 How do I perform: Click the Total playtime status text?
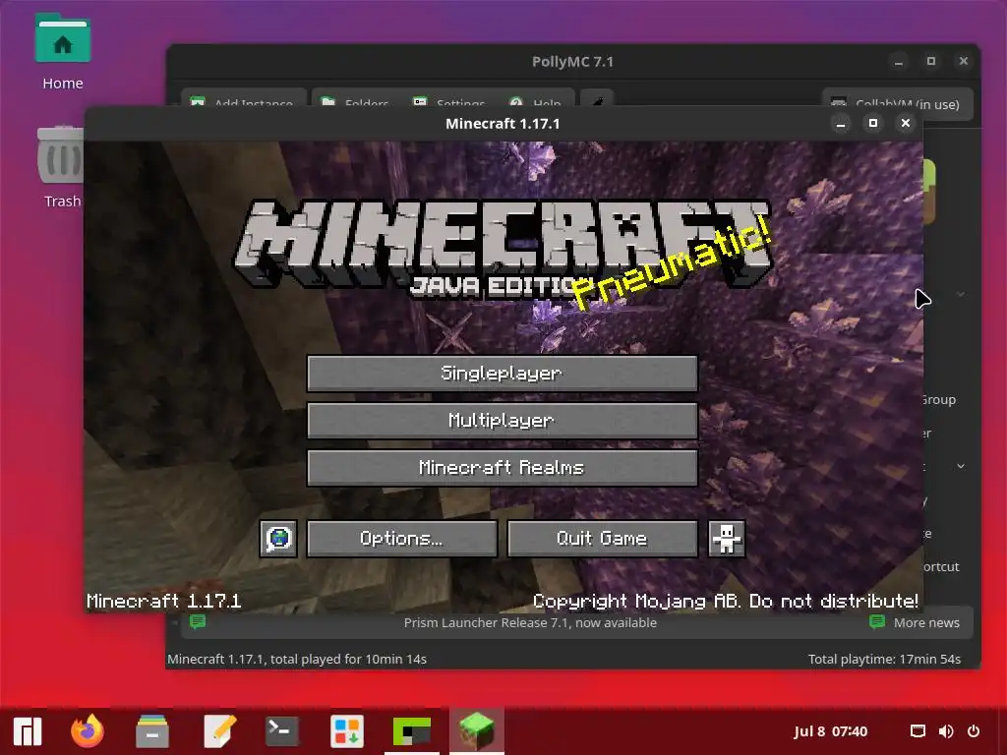coord(884,660)
